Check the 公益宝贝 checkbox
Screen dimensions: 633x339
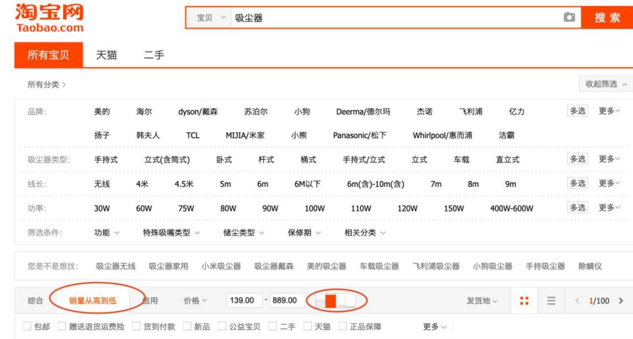coord(222,326)
